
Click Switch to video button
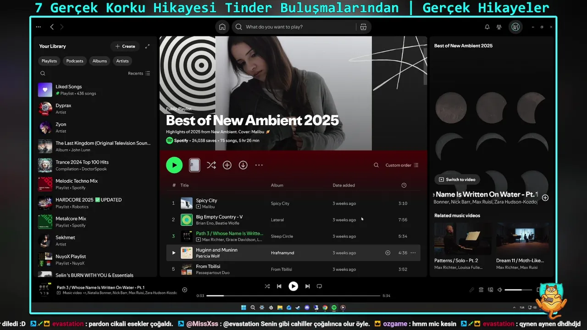pyautogui.click(x=457, y=180)
